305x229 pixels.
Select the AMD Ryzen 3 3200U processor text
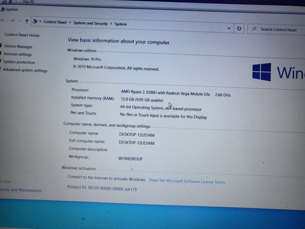click(165, 93)
